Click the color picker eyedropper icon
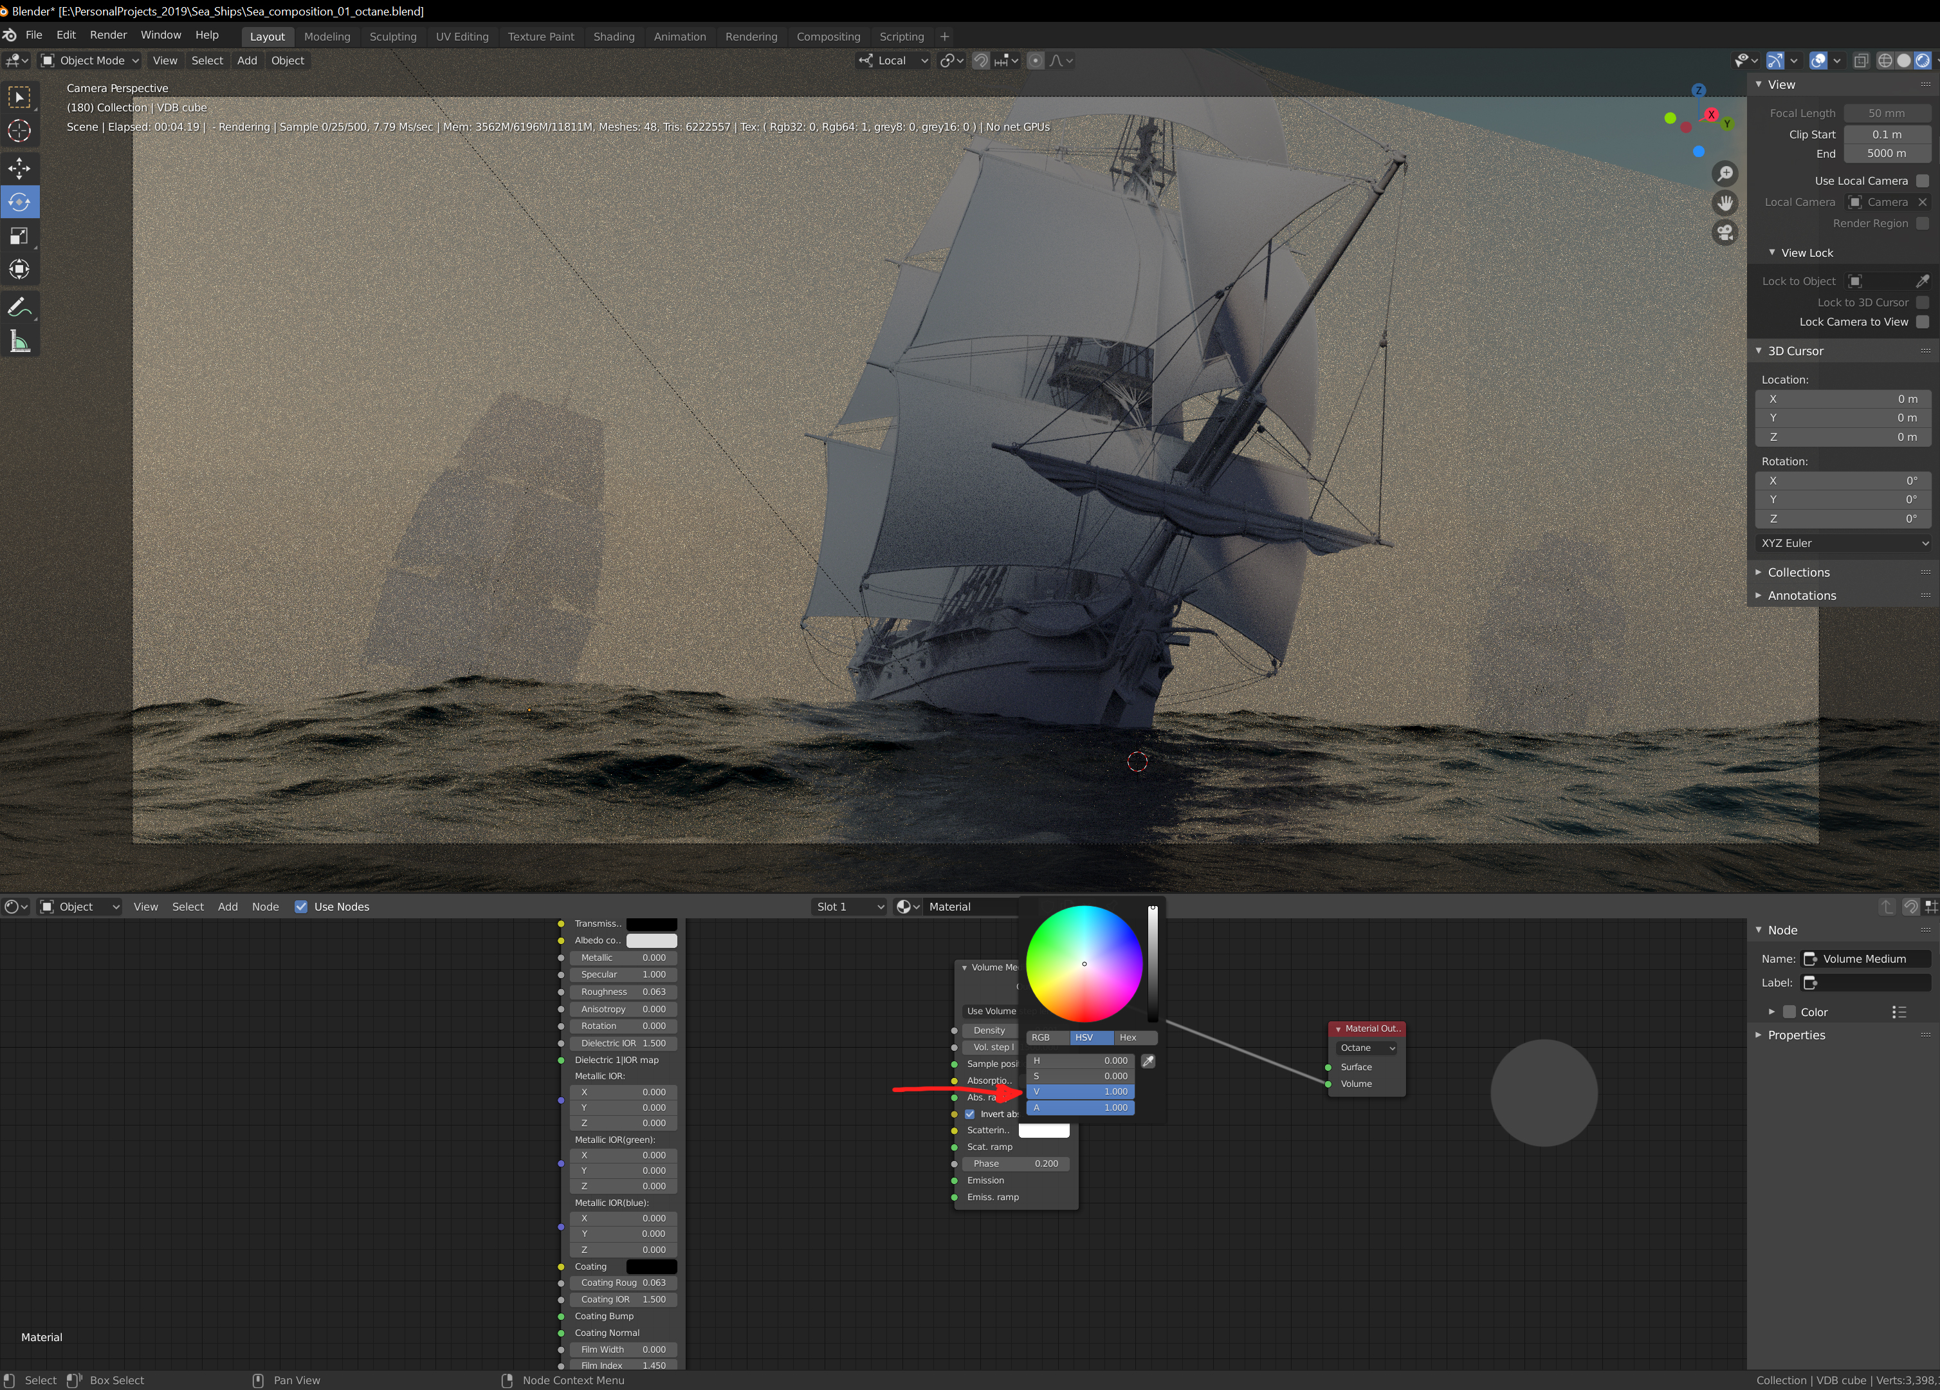Screen dimensions: 1940x1390 pyautogui.click(x=1148, y=1061)
